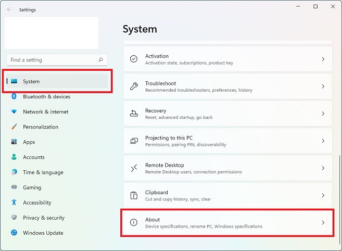Go back with the arrow button
Screen dimensions: 342x251
tap(9, 9)
